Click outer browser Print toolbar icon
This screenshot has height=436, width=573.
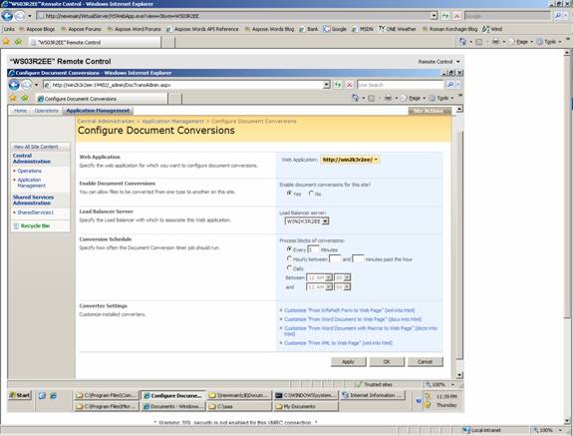(495, 42)
